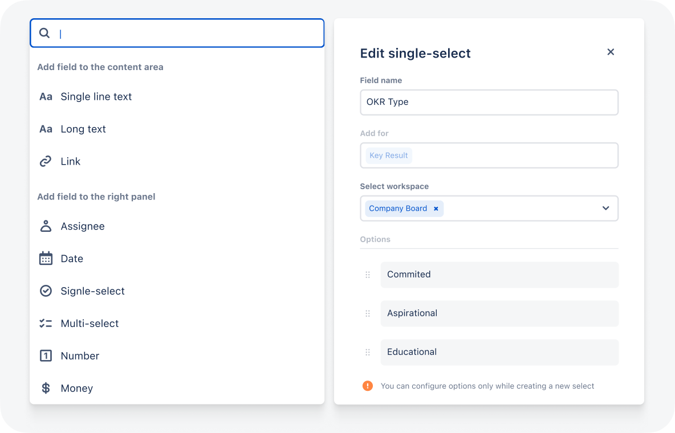Click the Commited option field
Viewport: 675px width, 433px height.
point(499,275)
